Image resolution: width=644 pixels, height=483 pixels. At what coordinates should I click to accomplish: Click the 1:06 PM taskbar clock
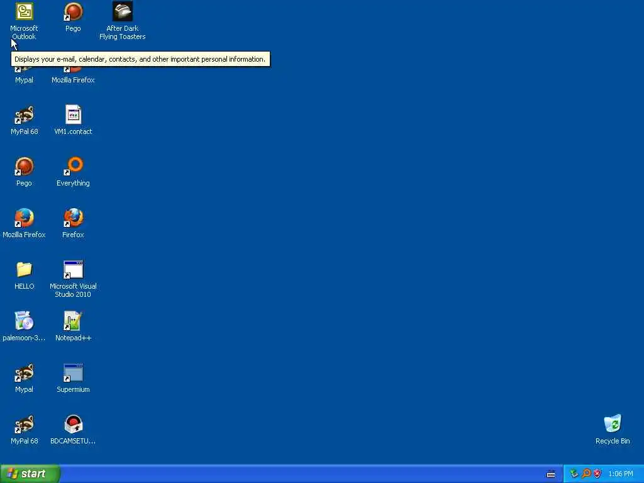(621, 474)
